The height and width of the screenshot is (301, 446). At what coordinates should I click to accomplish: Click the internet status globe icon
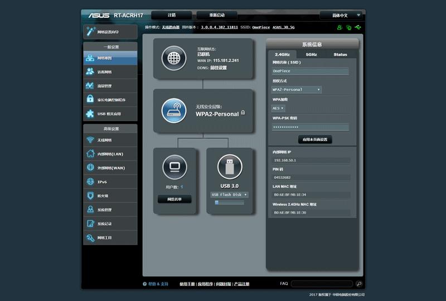(x=173, y=58)
